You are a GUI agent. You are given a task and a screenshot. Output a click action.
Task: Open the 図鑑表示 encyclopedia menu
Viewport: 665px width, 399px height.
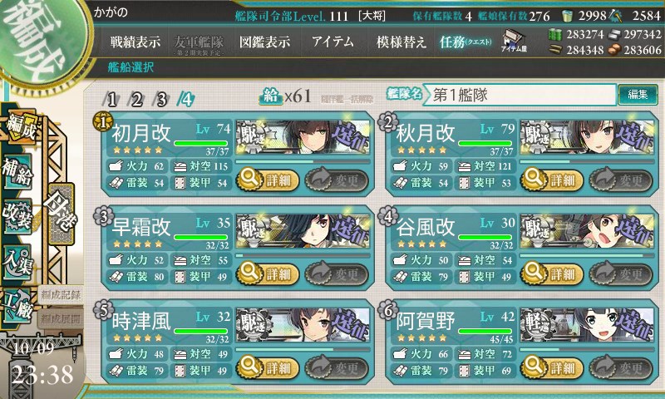[x=264, y=42]
